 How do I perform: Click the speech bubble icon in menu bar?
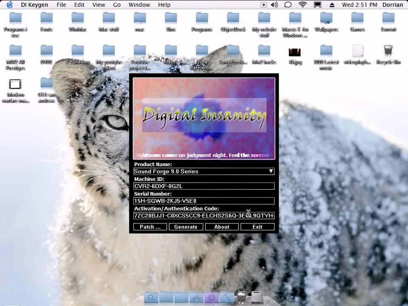pos(288,5)
